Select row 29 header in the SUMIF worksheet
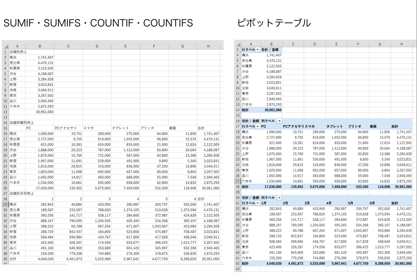The width and height of the screenshot is (417, 280). [x=6, y=204]
